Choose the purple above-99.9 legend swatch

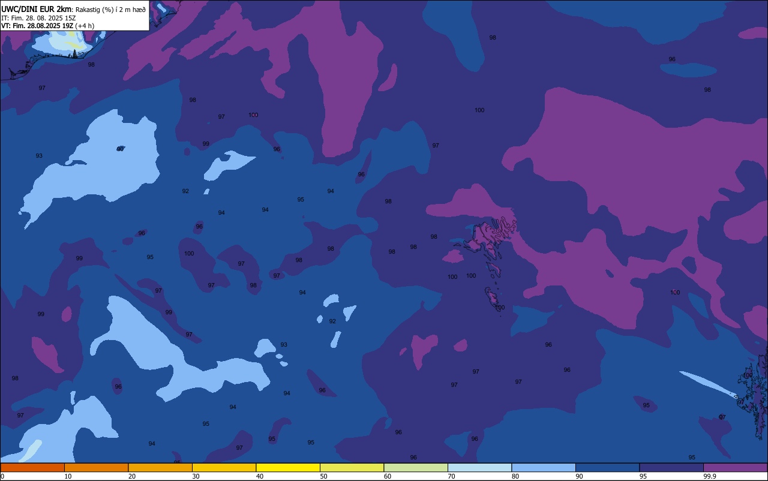(735, 467)
